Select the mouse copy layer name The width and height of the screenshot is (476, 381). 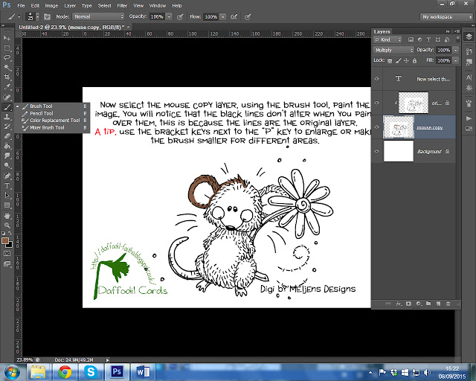coord(430,127)
